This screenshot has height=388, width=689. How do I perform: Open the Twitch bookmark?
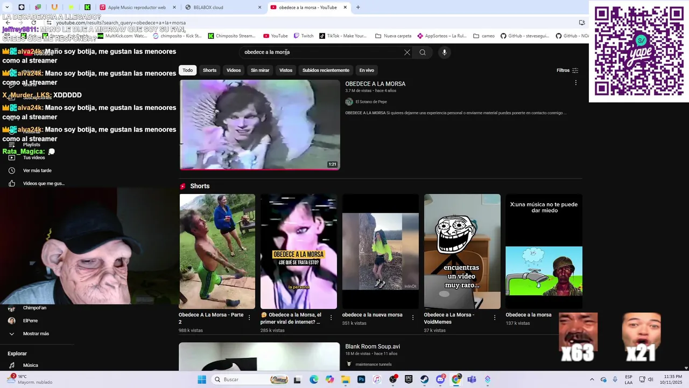(304, 36)
